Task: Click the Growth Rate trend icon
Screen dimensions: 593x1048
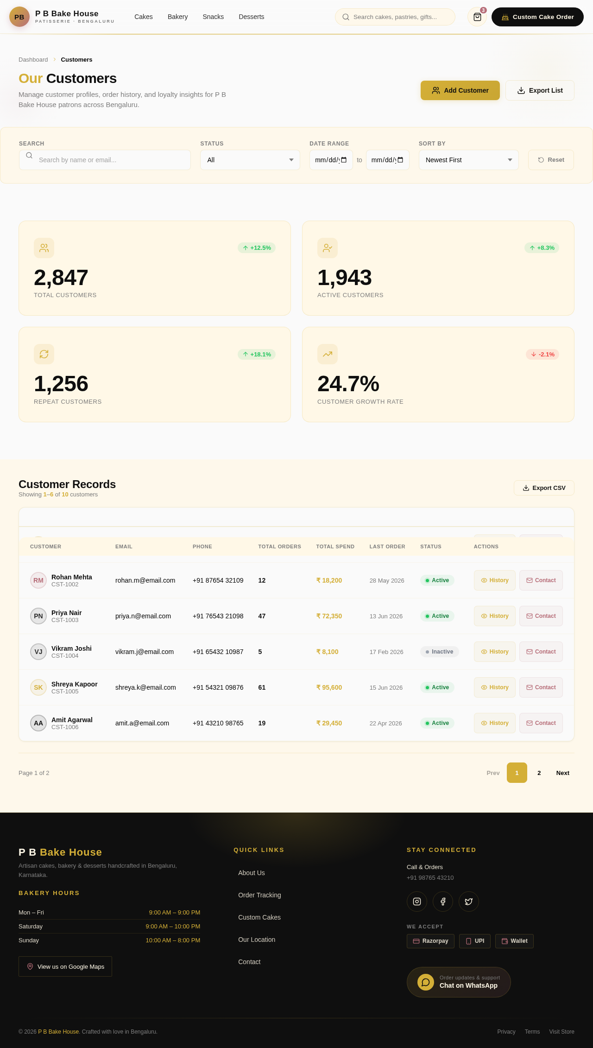Action: coord(328,354)
